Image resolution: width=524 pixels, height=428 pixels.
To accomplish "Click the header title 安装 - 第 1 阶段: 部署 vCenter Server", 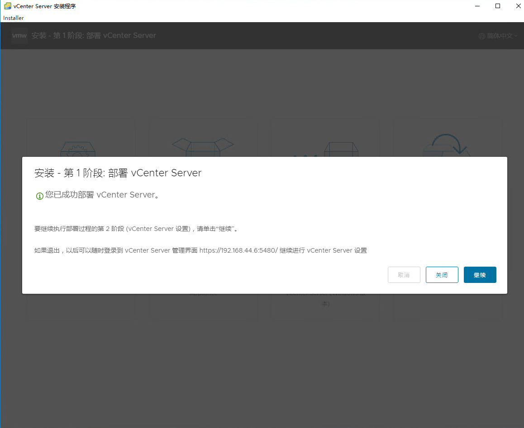I will click(94, 35).
